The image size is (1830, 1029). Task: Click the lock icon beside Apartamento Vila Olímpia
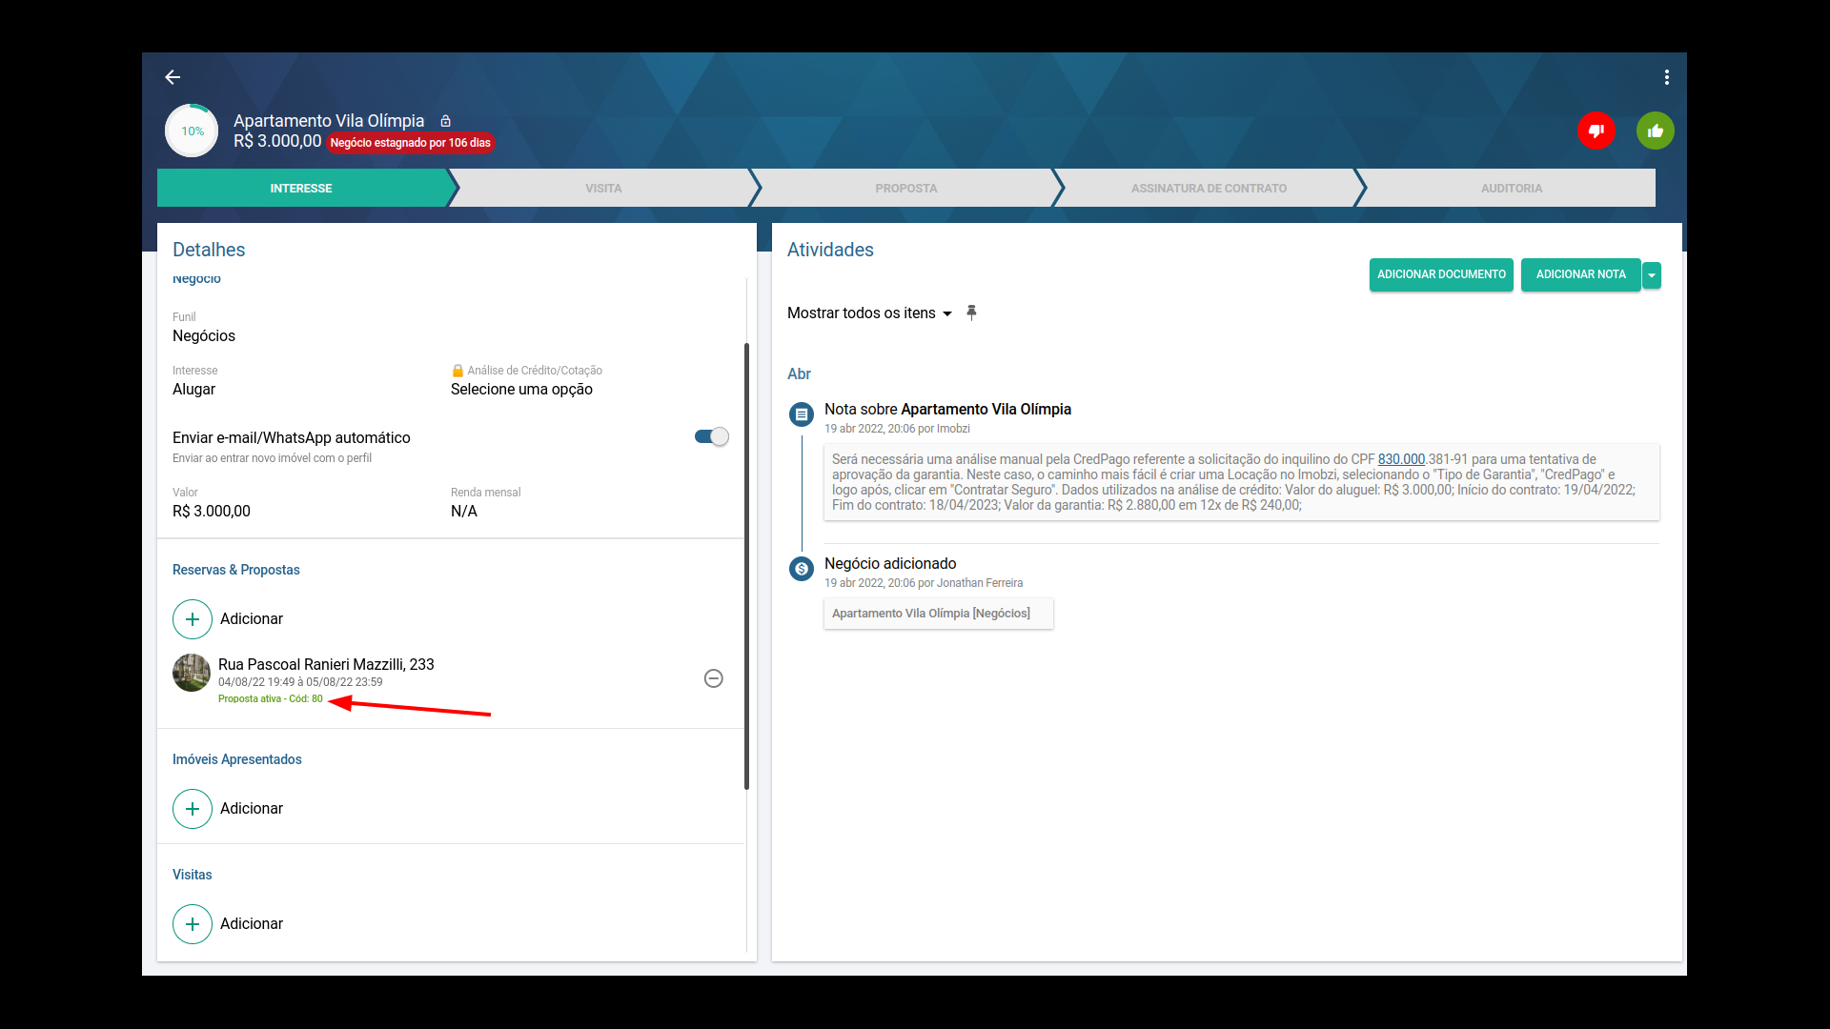point(445,121)
